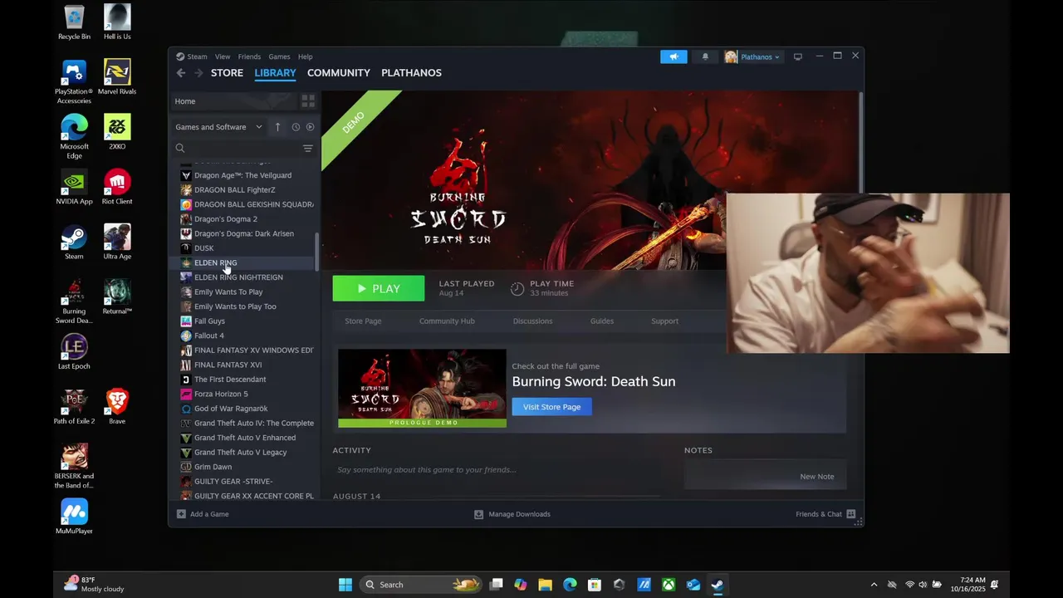
Task: Open the Burning Sword prologue demo thumbnail
Action: [422, 388]
